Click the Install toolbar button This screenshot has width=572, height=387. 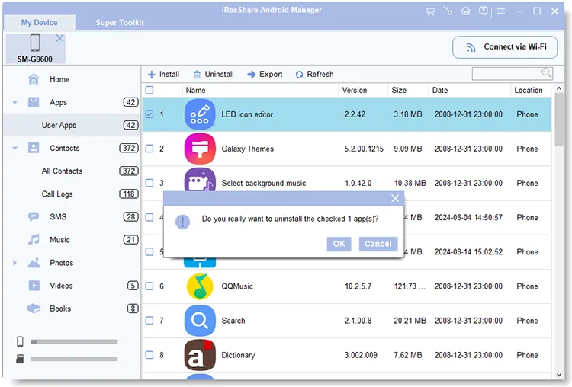163,75
